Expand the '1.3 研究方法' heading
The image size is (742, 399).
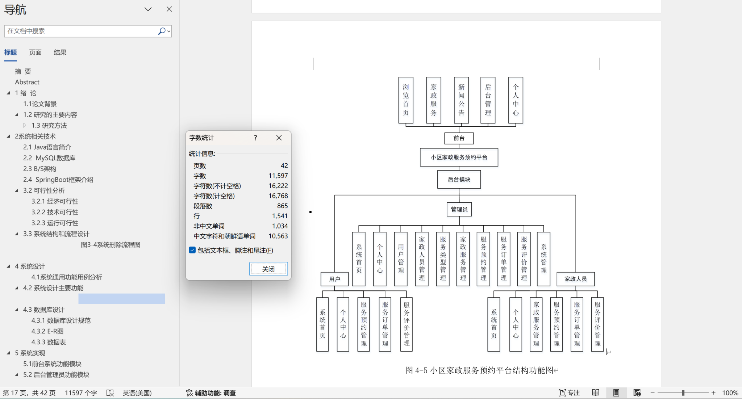click(25, 125)
